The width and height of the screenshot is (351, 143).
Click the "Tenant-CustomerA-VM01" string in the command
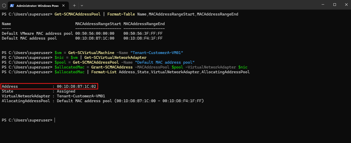157,53
